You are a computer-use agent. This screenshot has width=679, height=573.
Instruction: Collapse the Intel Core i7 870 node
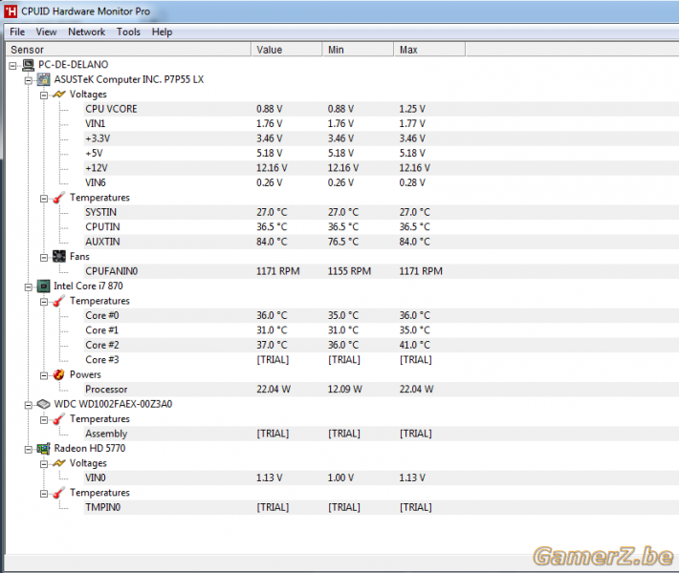(x=28, y=287)
